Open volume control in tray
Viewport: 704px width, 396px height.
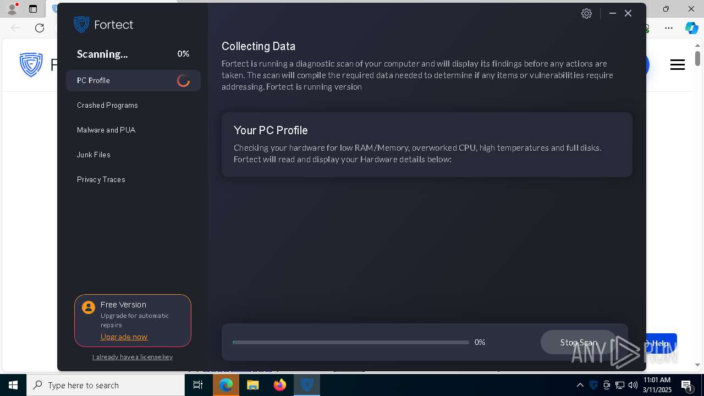pos(633,385)
